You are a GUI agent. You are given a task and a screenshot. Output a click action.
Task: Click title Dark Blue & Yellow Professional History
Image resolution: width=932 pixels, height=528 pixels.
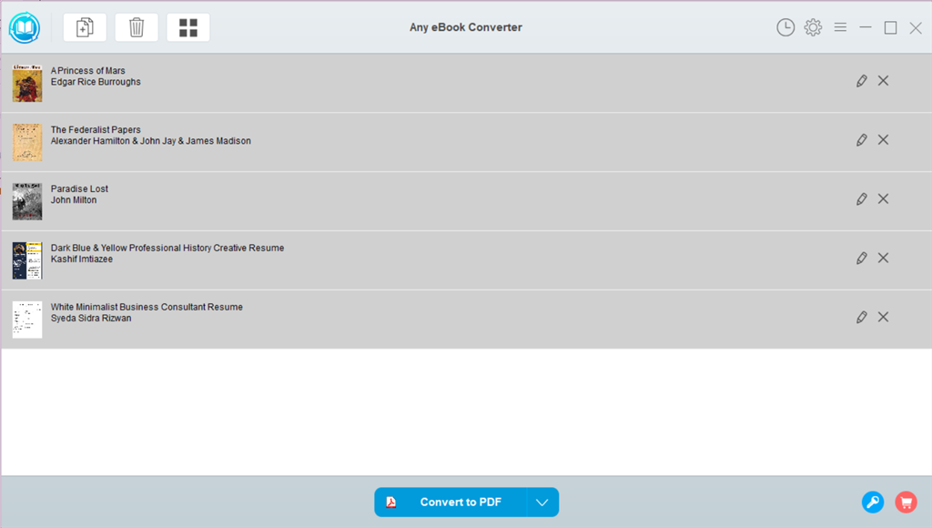(131, 248)
